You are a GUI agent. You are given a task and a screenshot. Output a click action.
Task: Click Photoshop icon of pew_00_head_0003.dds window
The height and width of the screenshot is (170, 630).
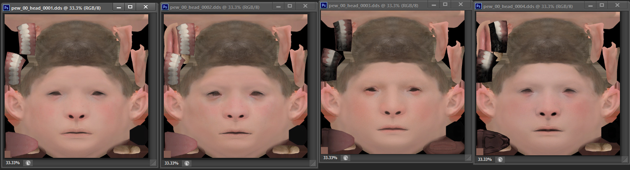point(324,5)
